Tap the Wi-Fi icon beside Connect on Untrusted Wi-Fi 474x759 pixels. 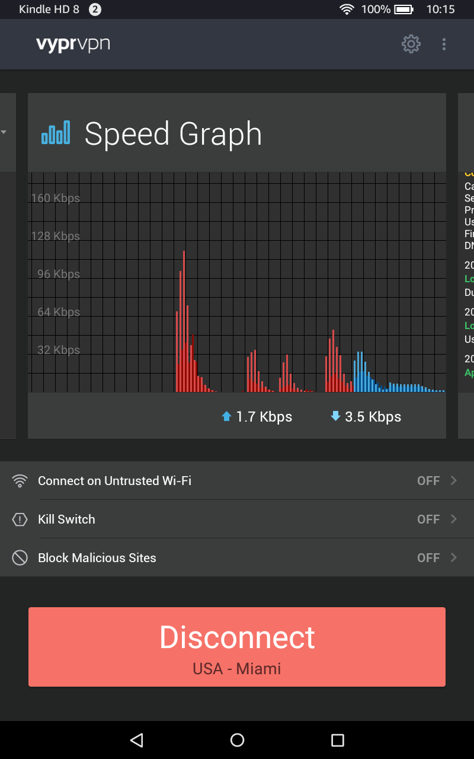point(20,481)
